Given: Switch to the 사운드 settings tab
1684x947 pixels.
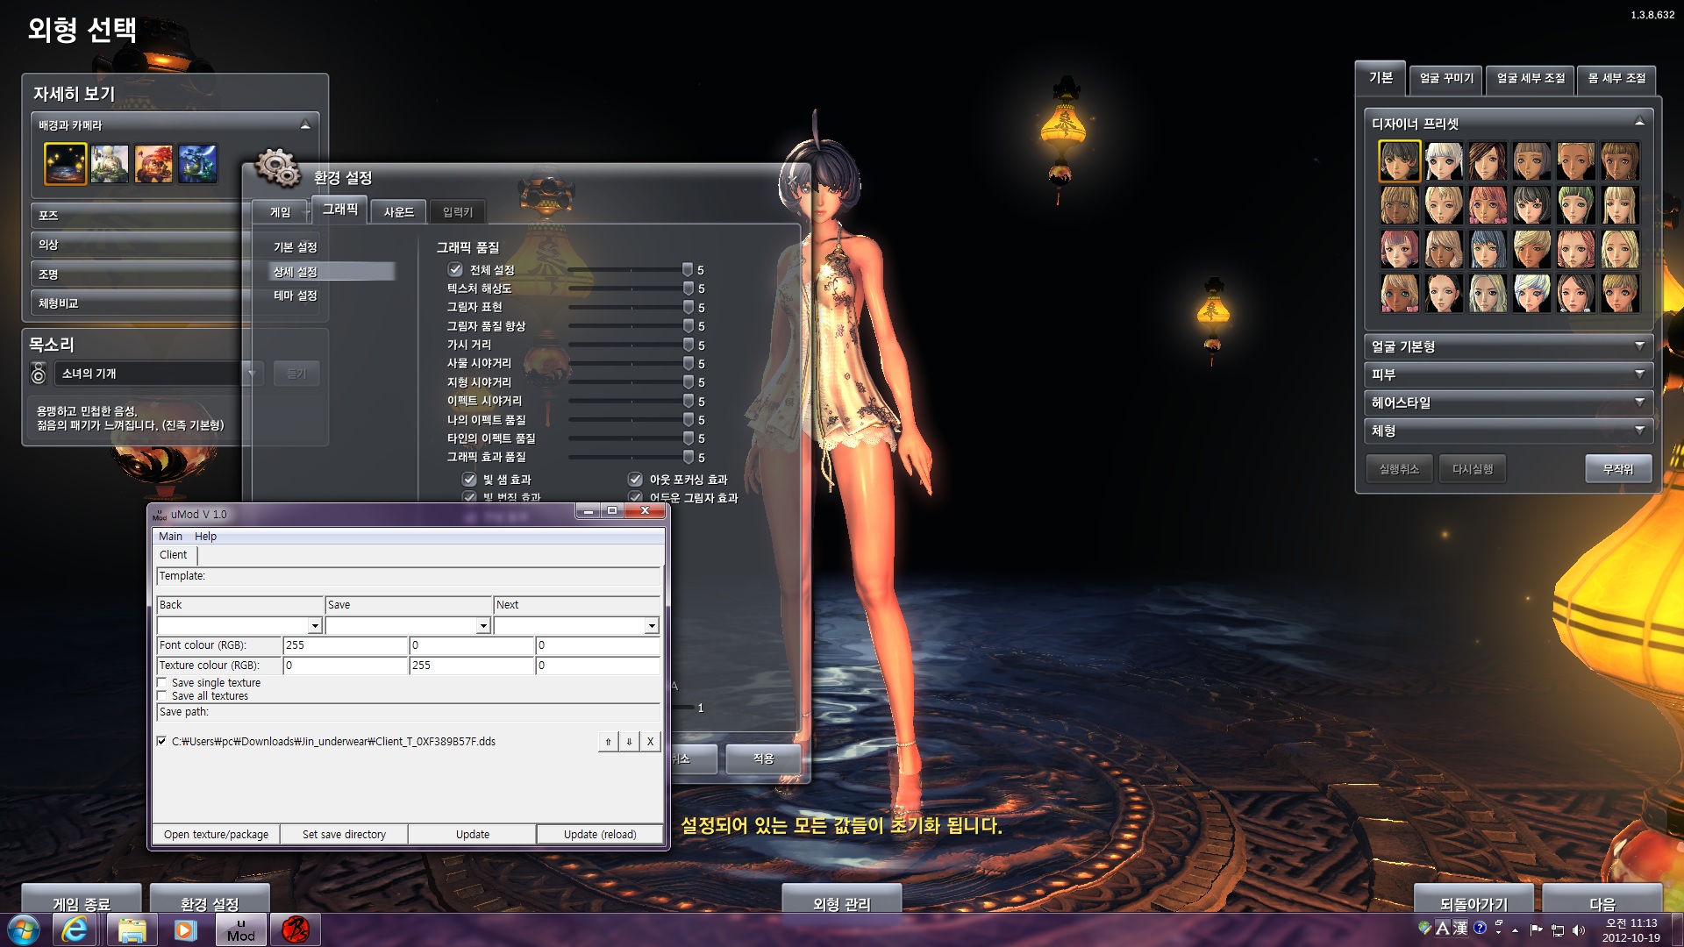Looking at the screenshot, I should (398, 212).
